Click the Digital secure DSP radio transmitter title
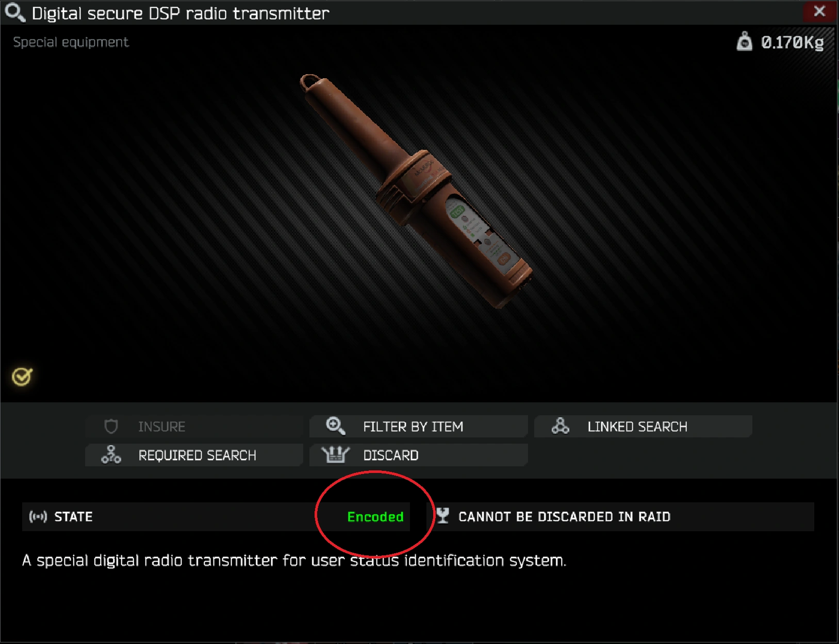The image size is (839, 644). click(x=180, y=13)
